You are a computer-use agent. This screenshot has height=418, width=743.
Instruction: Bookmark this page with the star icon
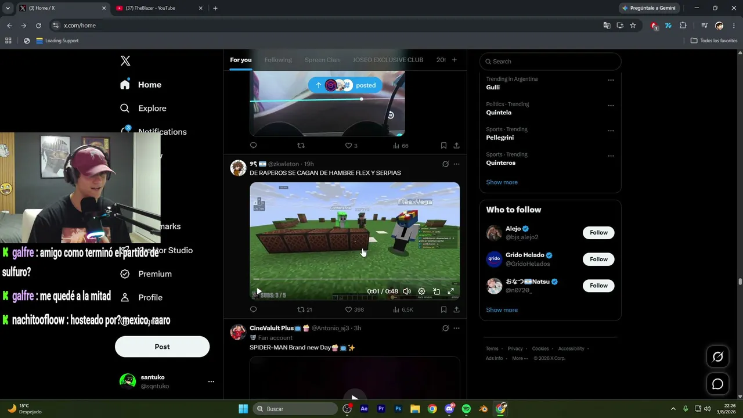point(633,26)
